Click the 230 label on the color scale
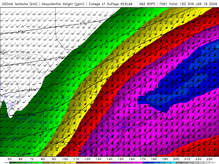 coord(209,159)
